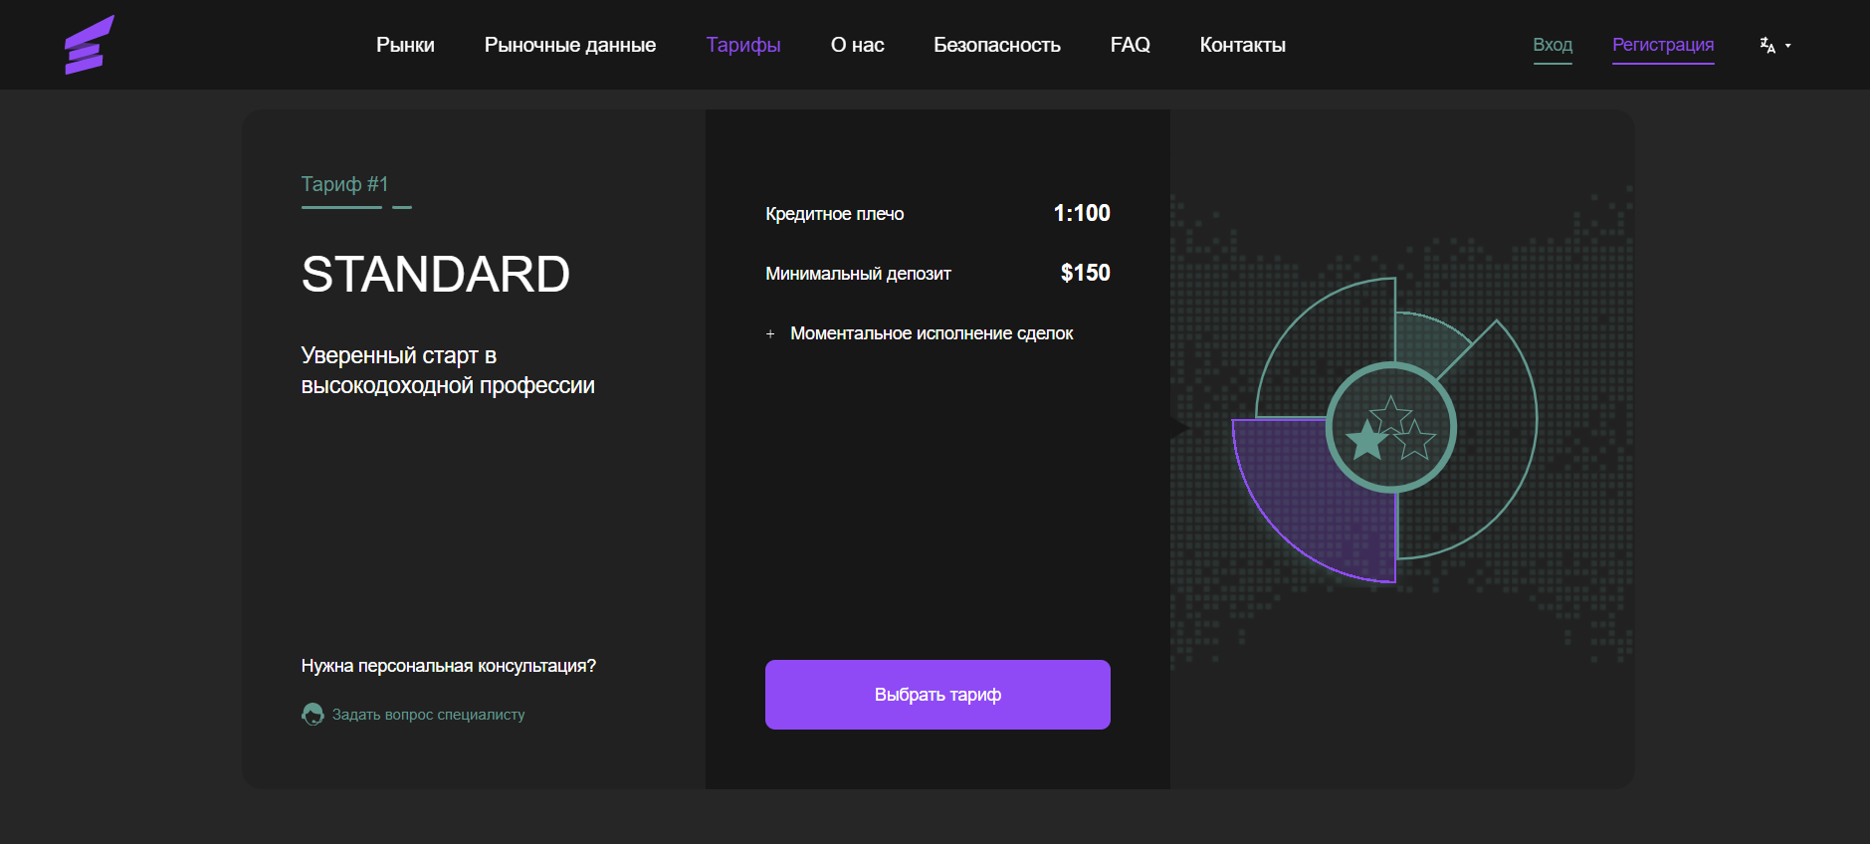Expand the language dropdown arrow
Image resolution: width=1870 pixels, height=844 pixels.
click(x=1788, y=46)
